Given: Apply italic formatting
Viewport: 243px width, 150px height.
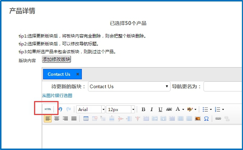Looking at the screenshot, I should pos(152,109).
